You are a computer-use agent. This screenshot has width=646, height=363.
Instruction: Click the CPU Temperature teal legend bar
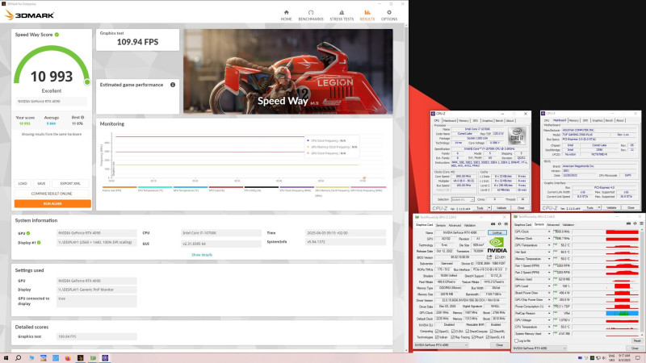(155, 187)
